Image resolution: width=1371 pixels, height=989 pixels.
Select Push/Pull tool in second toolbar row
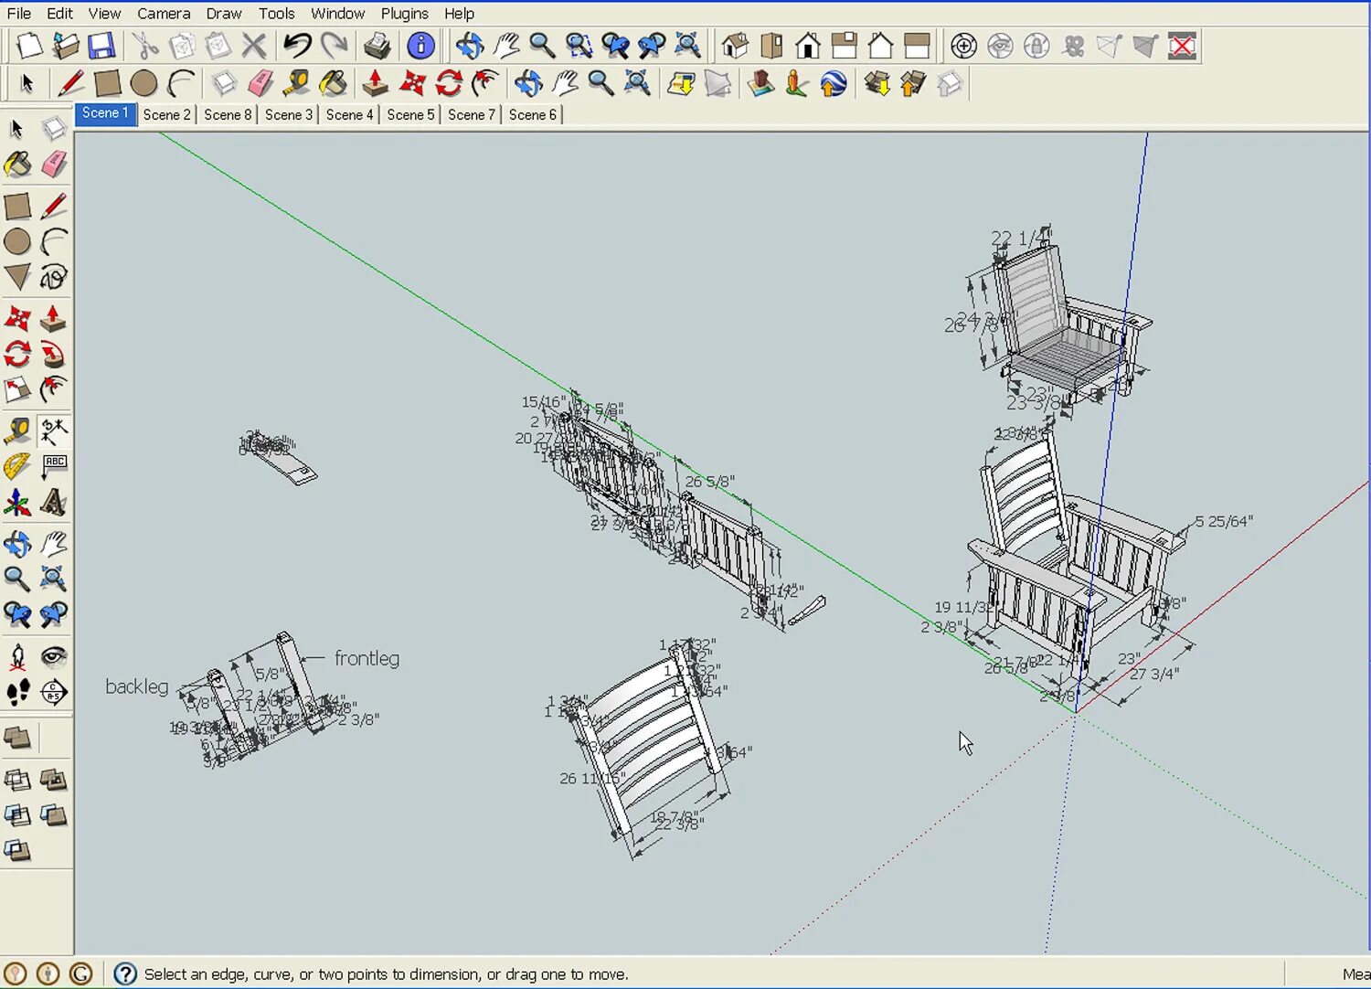pyautogui.click(x=375, y=84)
